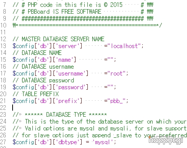Click line number 10 in gutter
This screenshot has height=148, width=187.
pos(3,25)
